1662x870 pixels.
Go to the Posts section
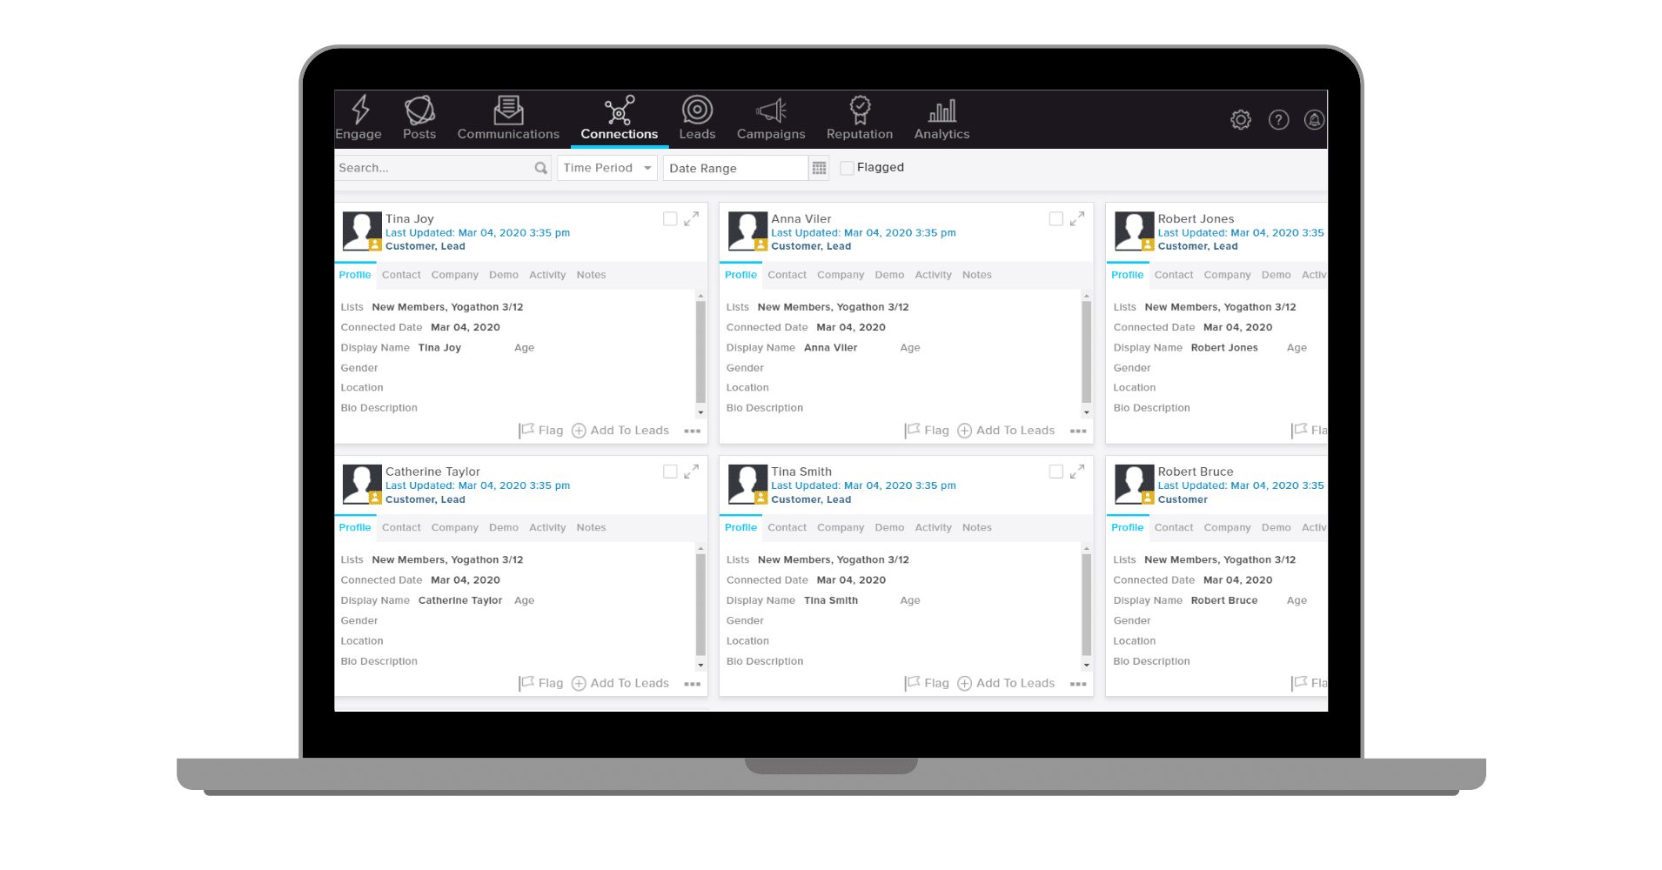point(419,117)
